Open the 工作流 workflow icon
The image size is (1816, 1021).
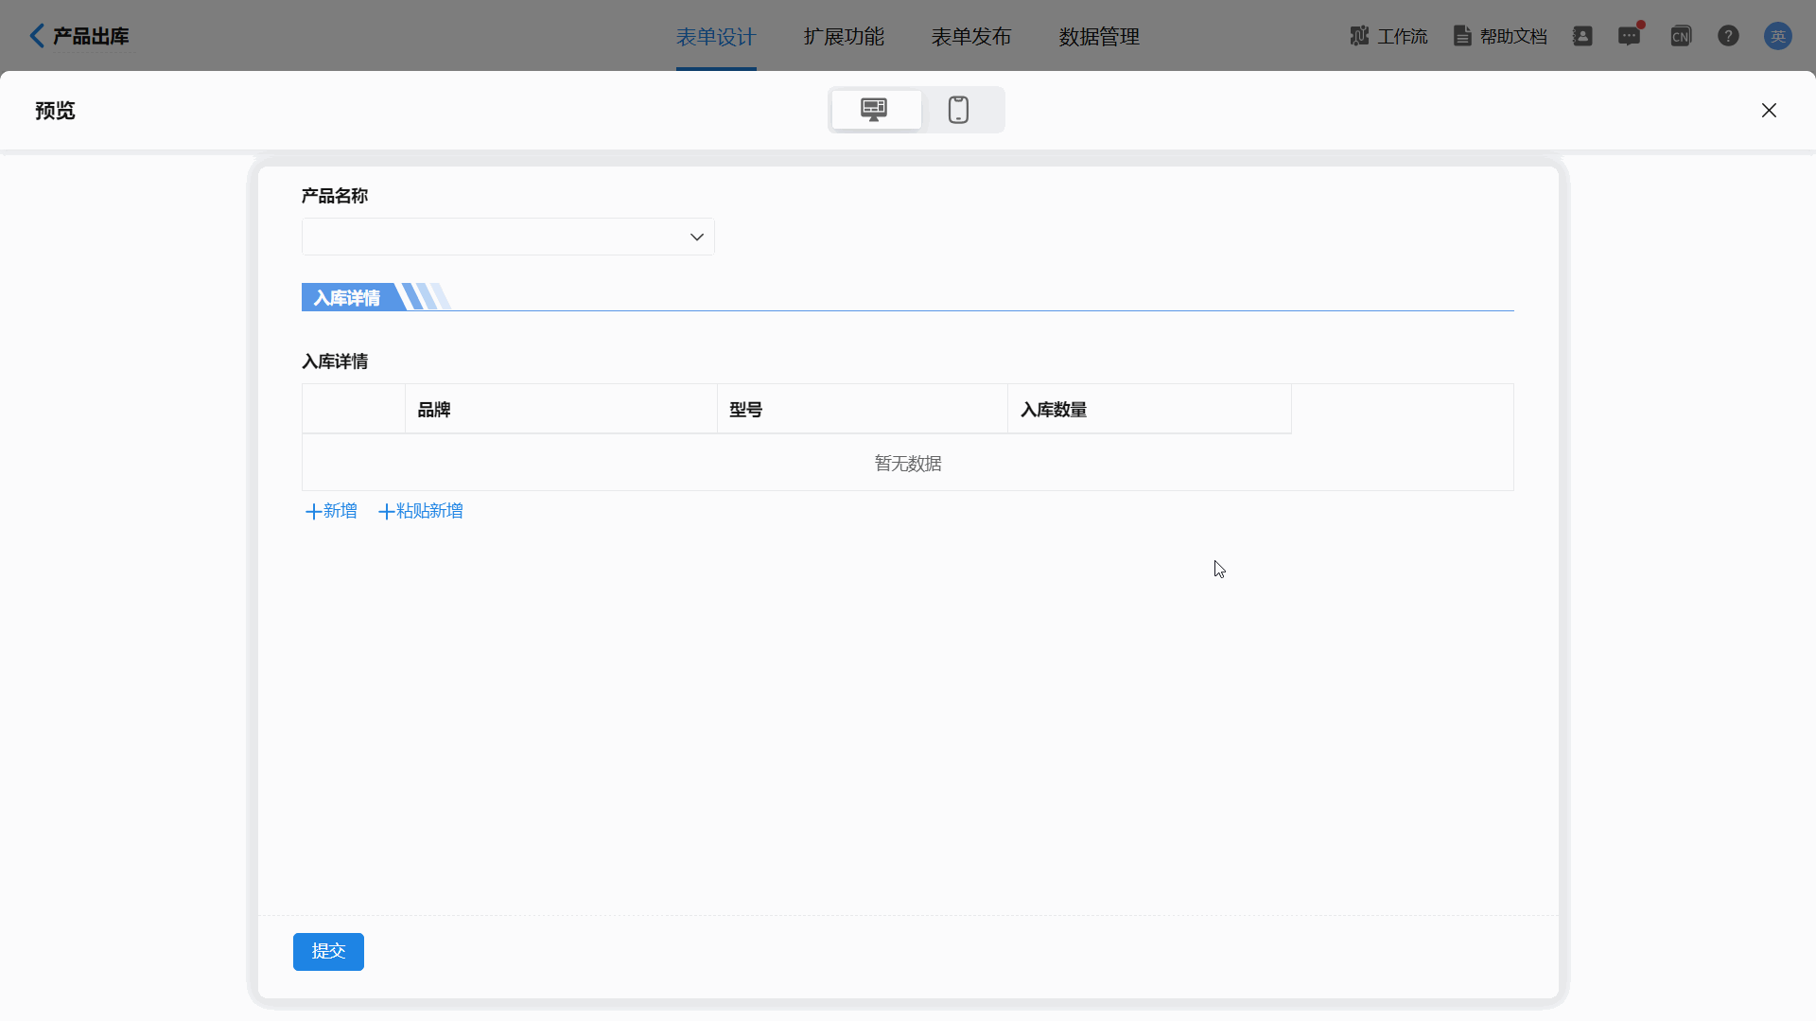coord(1360,36)
